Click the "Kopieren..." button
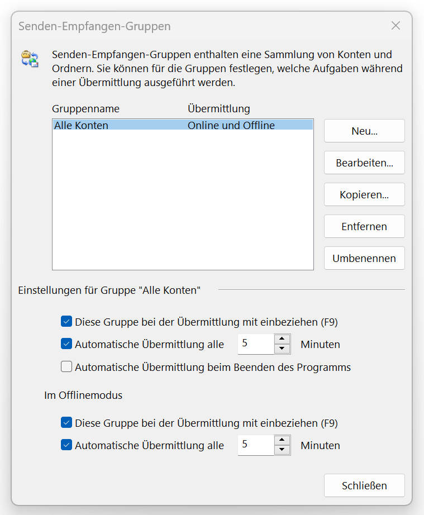Screen dimensions: 424x515 pyautogui.click(x=364, y=195)
